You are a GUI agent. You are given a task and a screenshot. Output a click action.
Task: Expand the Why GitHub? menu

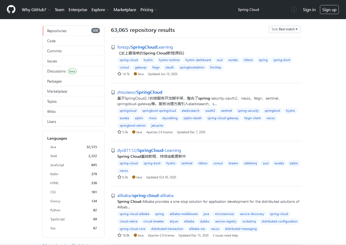click(36, 10)
